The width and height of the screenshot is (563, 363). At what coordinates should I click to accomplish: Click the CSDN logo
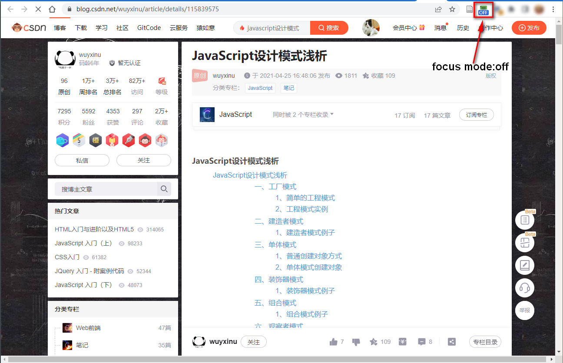coord(29,28)
